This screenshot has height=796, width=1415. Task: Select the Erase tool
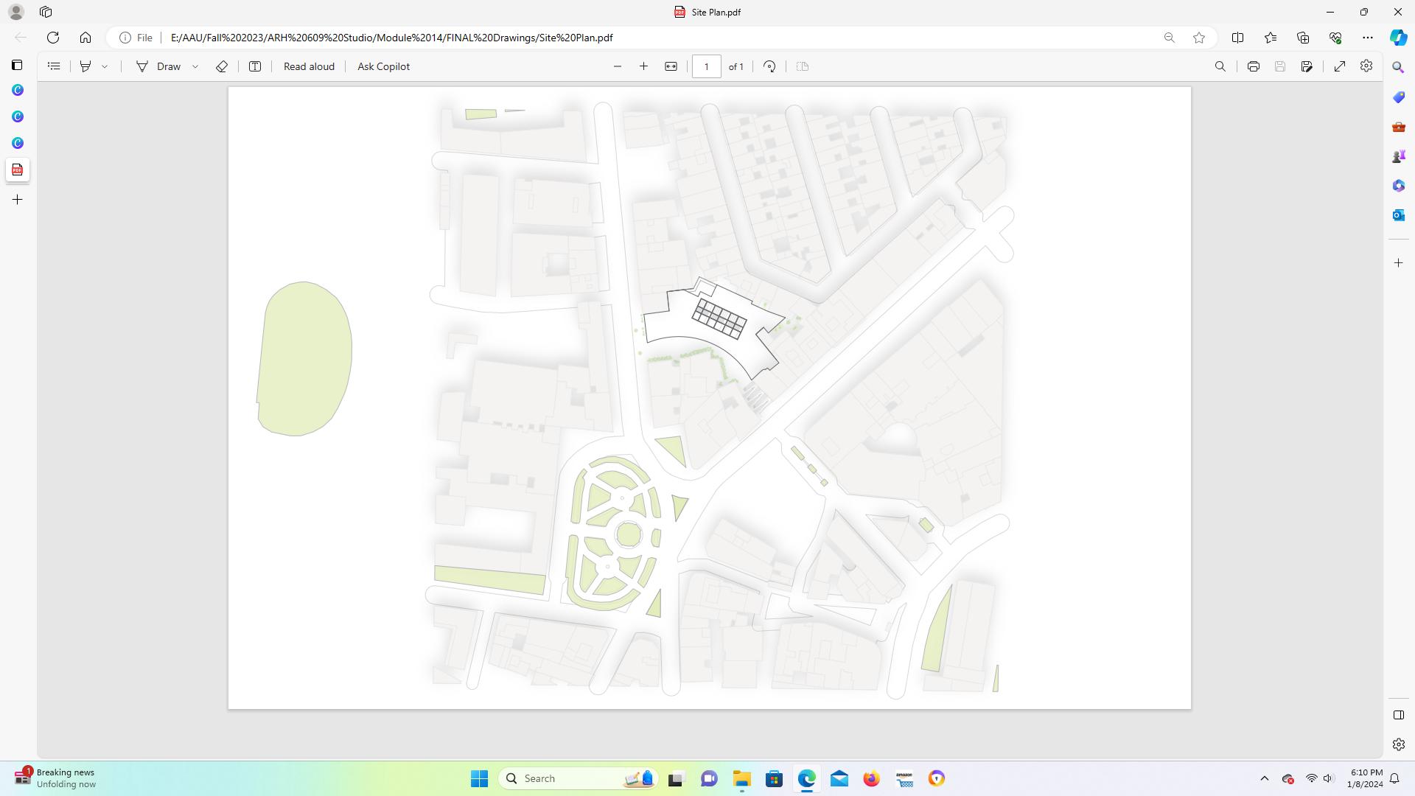click(221, 66)
